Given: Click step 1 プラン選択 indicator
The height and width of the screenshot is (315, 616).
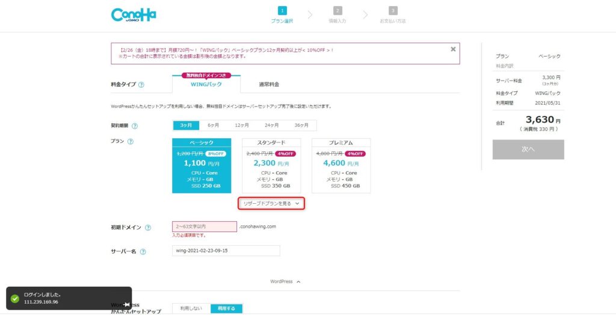Looking at the screenshot, I should click(x=282, y=15).
